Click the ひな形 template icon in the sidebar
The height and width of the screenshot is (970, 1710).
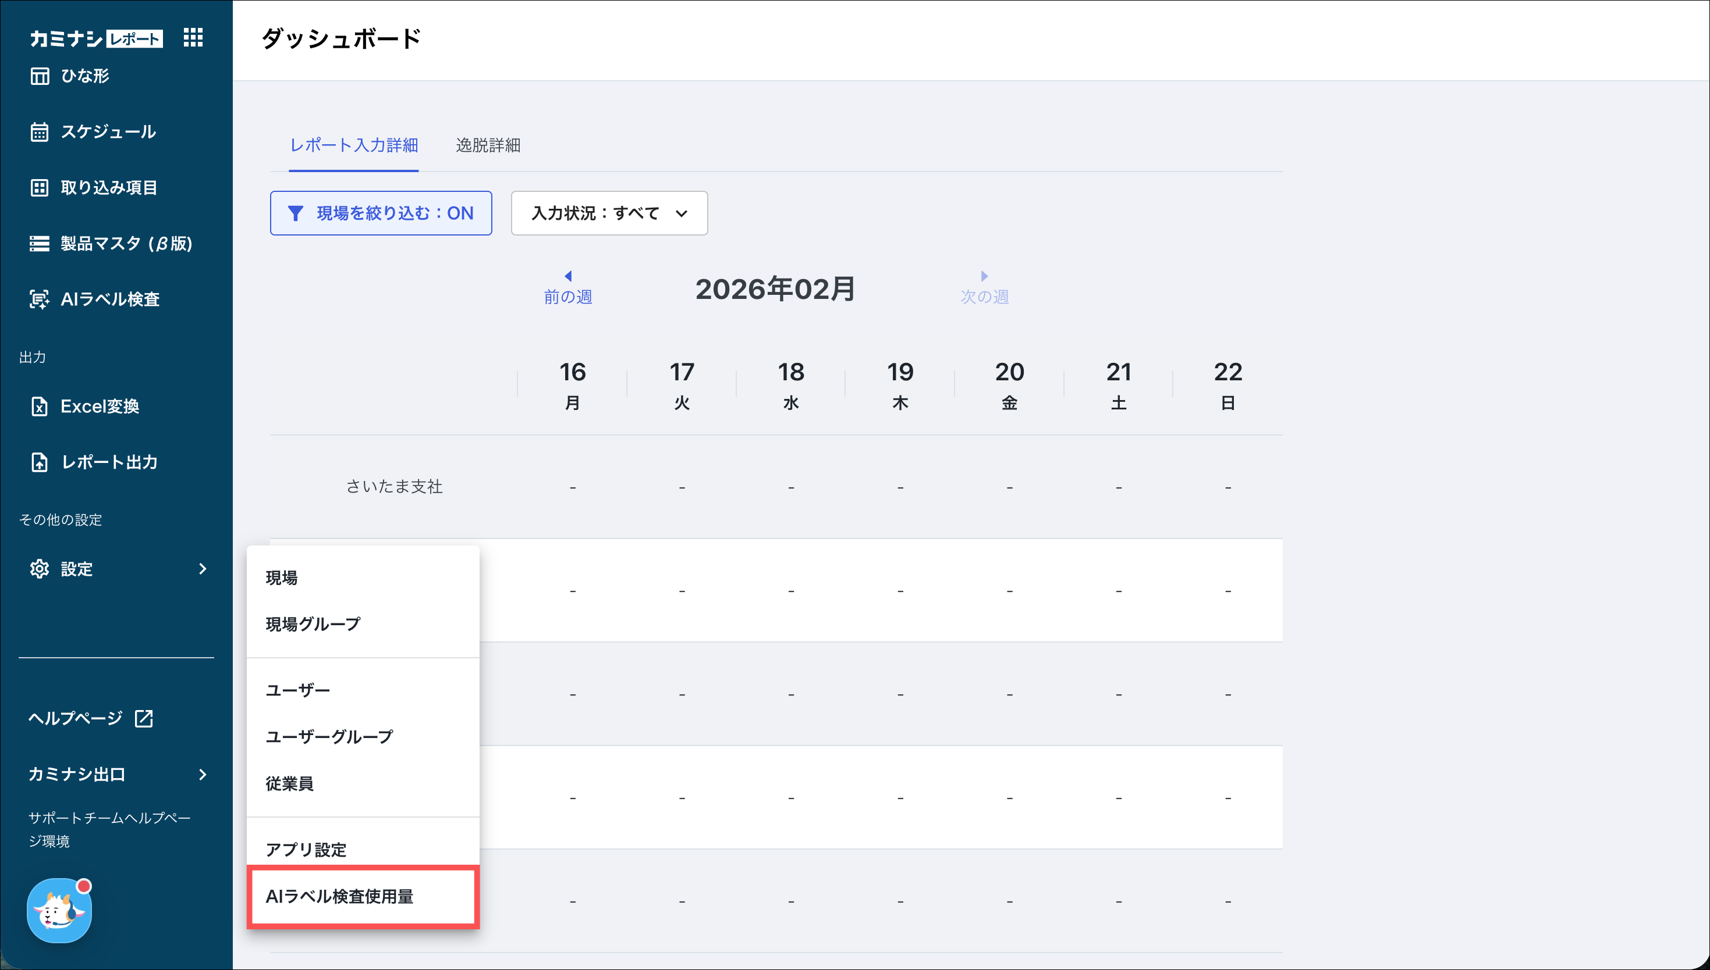[x=40, y=76]
